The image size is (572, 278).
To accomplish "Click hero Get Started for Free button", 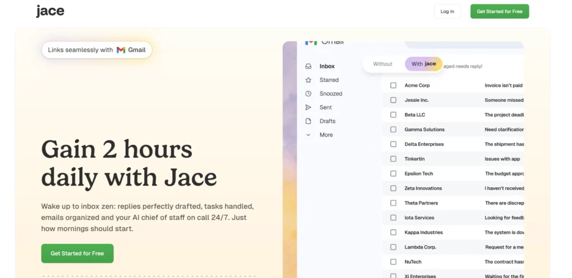I will [x=77, y=253].
